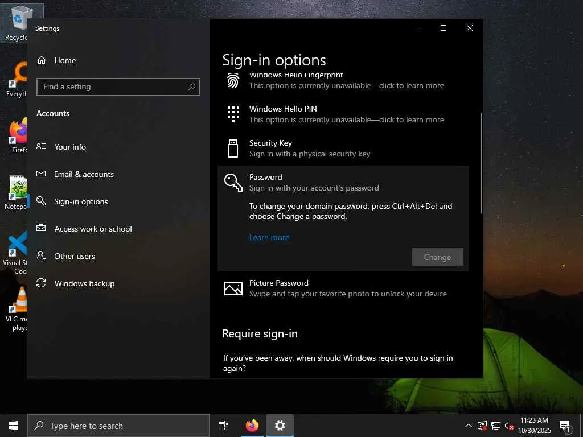Viewport: 583px width, 437px height.
Task: Click the muted volume tray icon
Action: point(510,426)
